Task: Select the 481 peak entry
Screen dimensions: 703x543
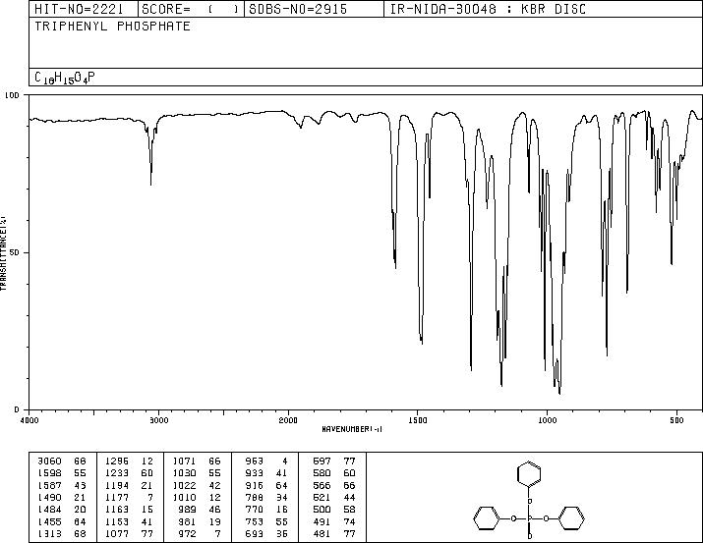Action: tap(334, 533)
